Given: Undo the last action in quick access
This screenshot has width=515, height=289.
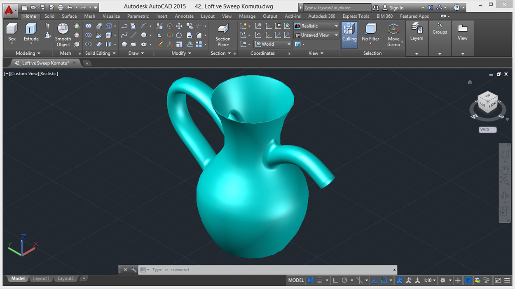Looking at the screenshot, I should tap(70, 7).
